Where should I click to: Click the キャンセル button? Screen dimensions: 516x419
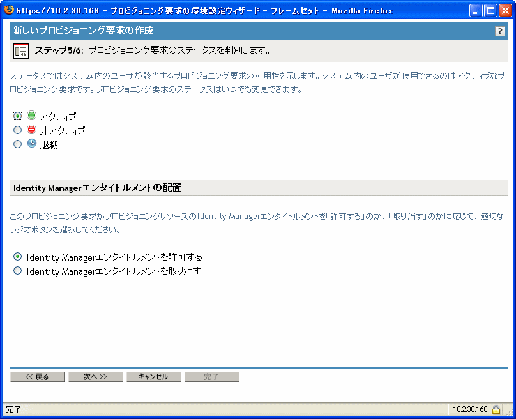(x=154, y=377)
